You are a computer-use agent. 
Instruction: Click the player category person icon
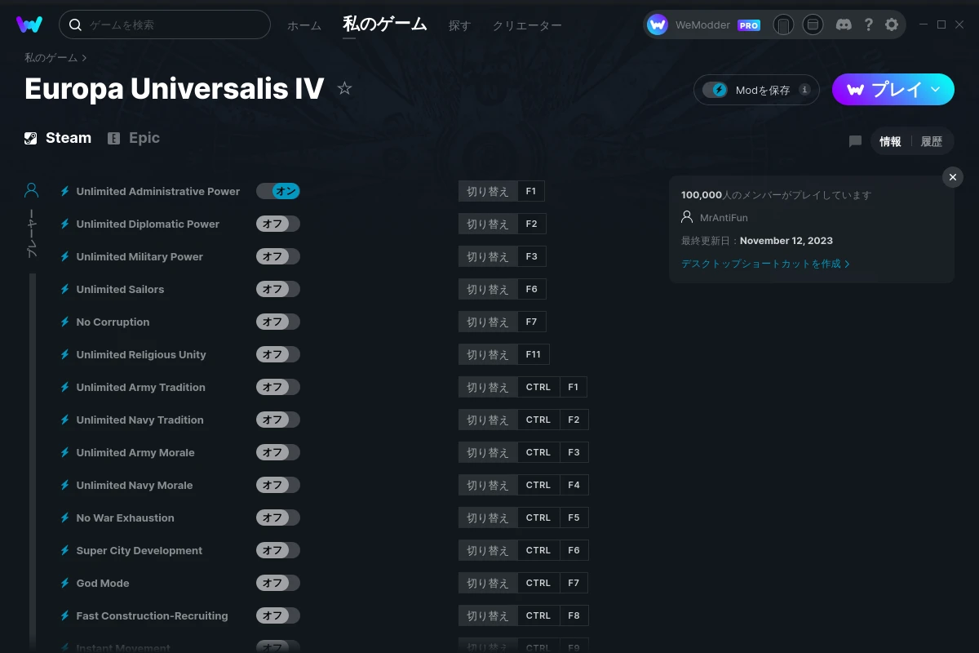click(32, 191)
